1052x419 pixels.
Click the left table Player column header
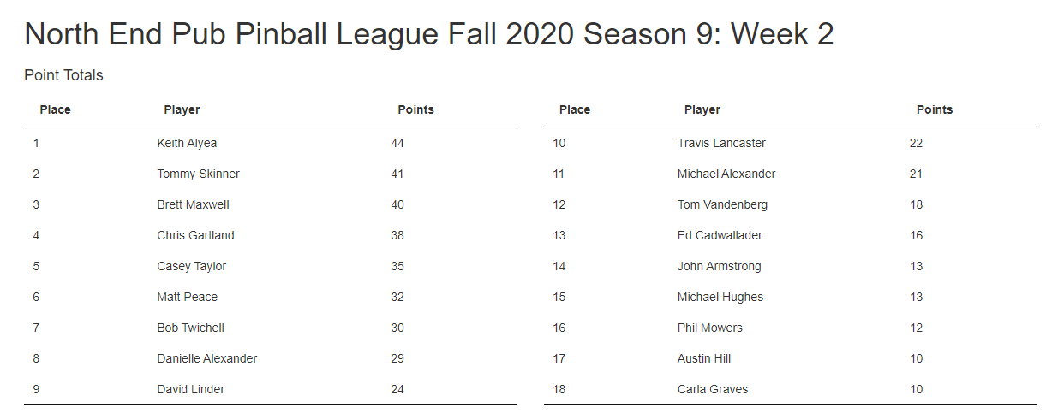point(182,109)
